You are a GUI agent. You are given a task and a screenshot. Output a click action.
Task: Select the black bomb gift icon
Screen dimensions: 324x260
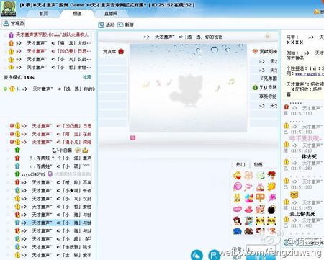(x=271, y=210)
